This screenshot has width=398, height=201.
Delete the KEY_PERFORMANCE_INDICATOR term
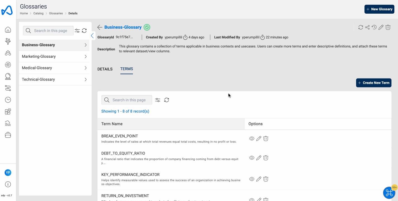pyautogui.click(x=266, y=179)
